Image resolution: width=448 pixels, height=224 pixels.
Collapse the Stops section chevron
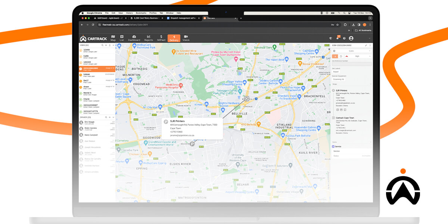click(371, 84)
